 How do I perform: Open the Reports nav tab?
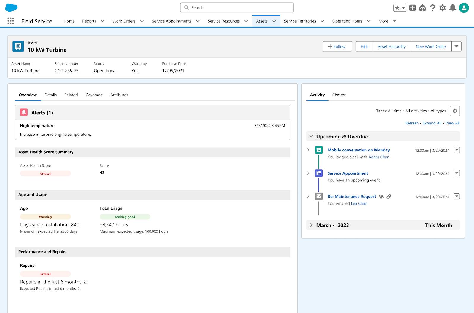tap(89, 21)
